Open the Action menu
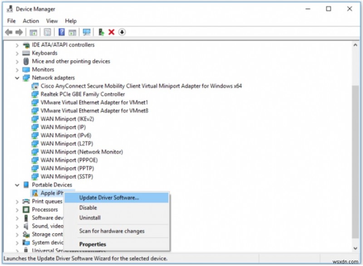The width and height of the screenshot is (363, 266). (31, 21)
